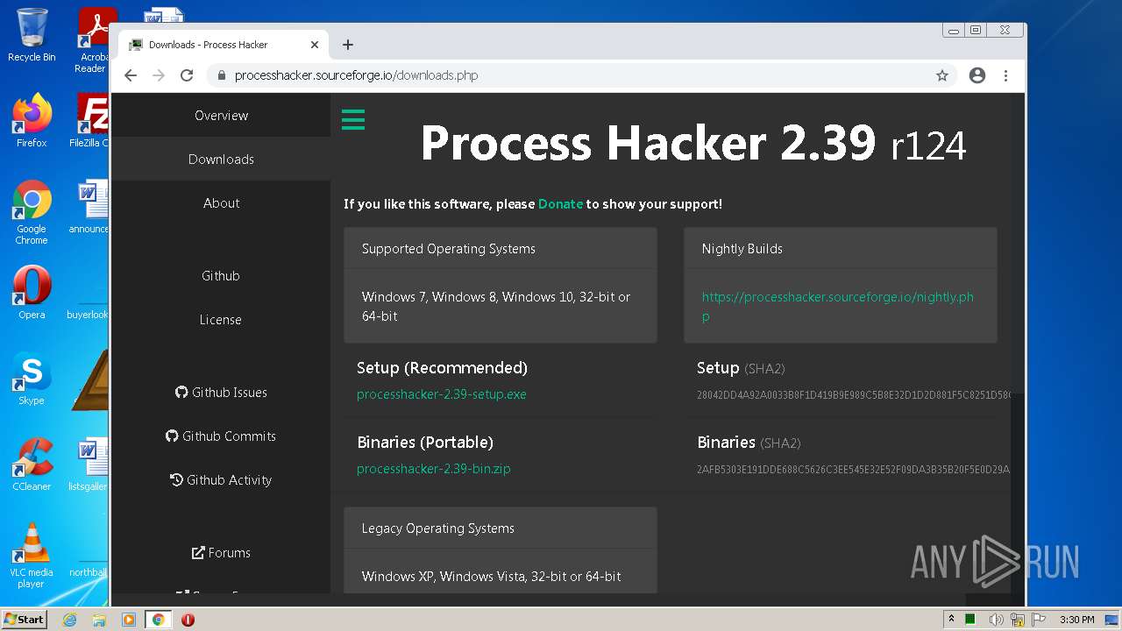Open the Recycle Bin desktop icon

coord(32,35)
